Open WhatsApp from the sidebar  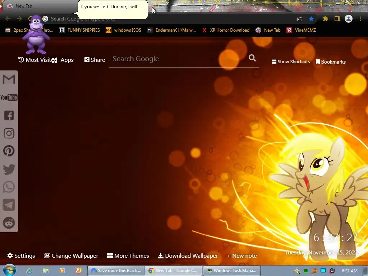point(9,187)
